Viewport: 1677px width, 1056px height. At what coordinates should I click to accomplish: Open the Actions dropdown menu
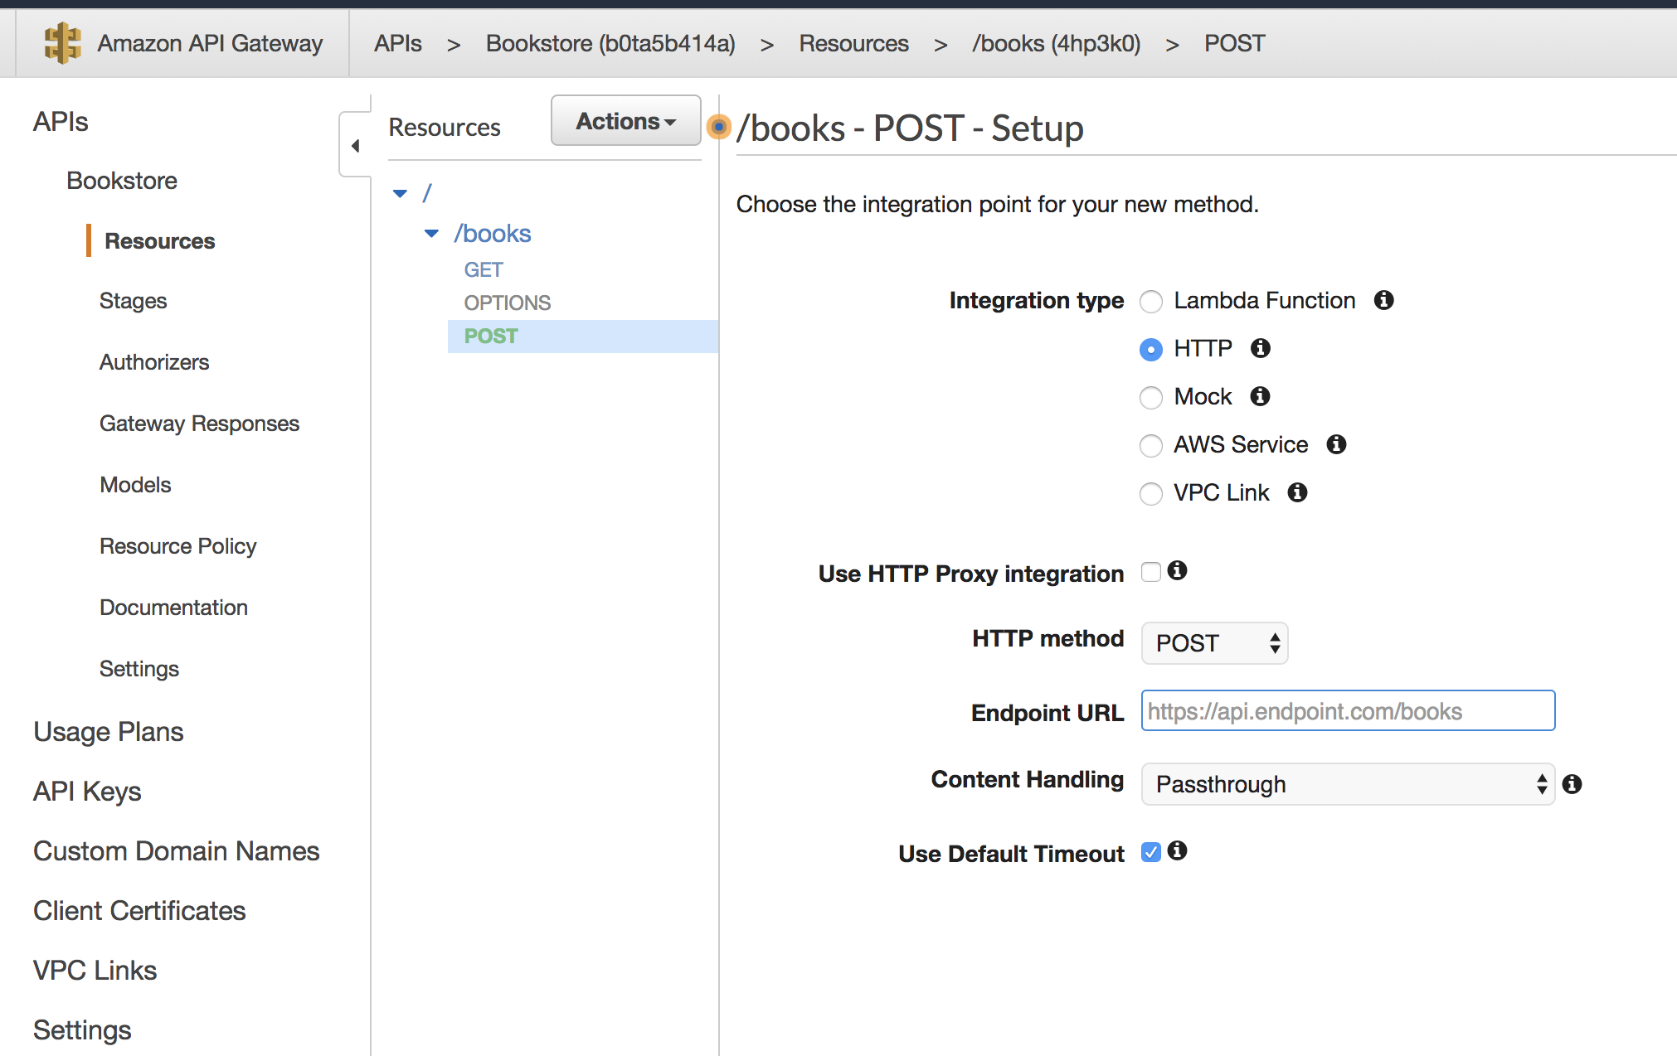coord(625,121)
